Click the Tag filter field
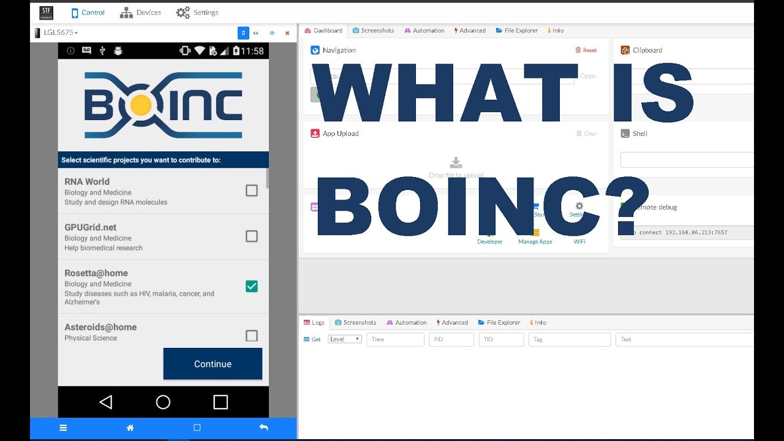Screen dimensions: 784x441 [x=570, y=339]
